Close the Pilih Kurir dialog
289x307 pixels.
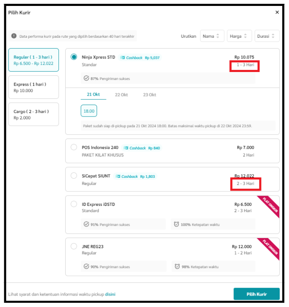pyautogui.click(x=277, y=13)
